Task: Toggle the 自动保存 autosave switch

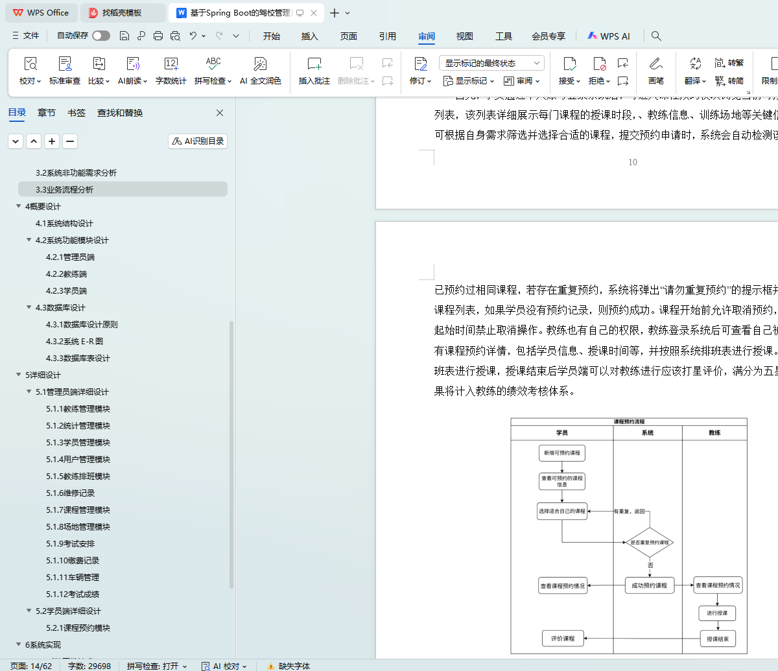Action: point(100,36)
